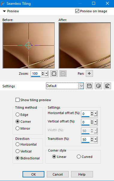Toggle the Preview on Image checkbox
The width and height of the screenshot is (114, 181).
point(77,11)
